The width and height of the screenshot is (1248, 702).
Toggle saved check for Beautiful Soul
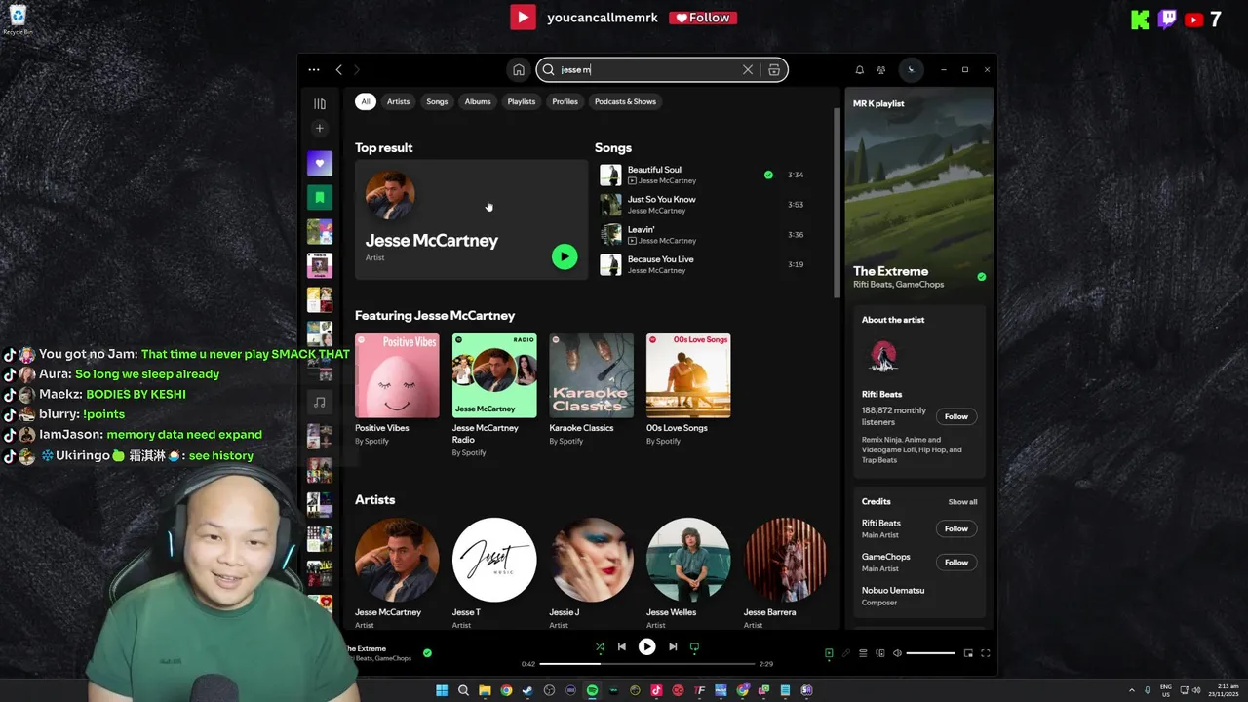(x=768, y=175)
